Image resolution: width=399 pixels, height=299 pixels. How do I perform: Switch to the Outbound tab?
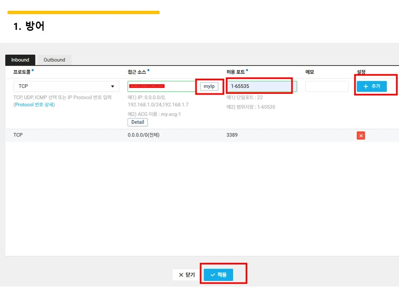click(x=54, y=60)
